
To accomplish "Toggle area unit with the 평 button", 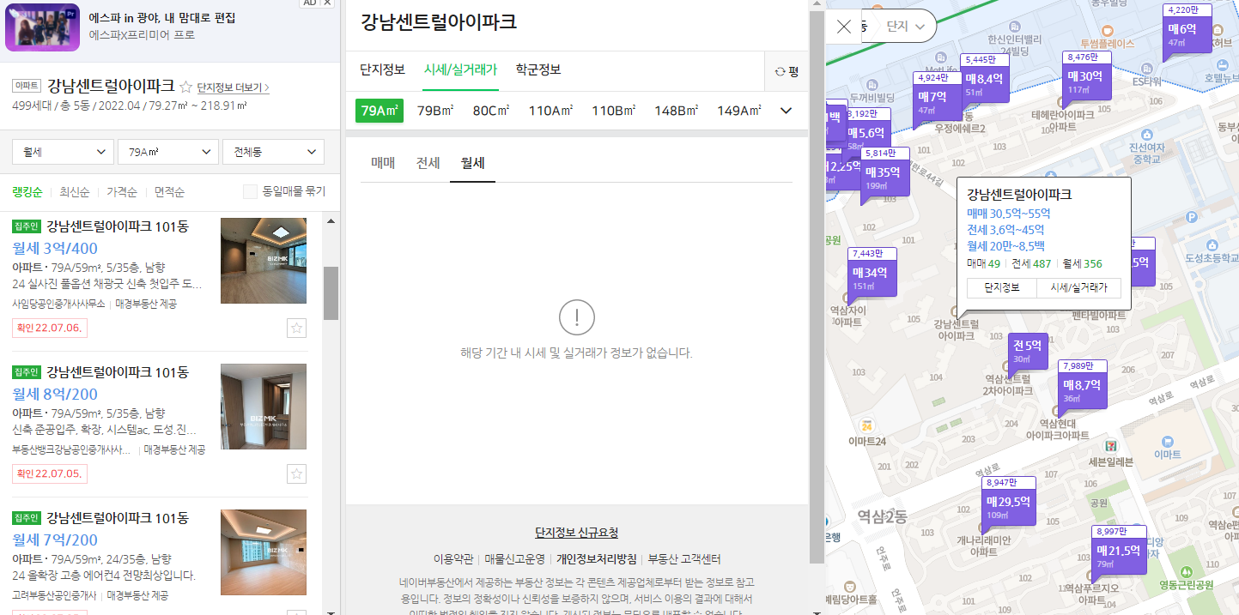I will coord(787,71).
